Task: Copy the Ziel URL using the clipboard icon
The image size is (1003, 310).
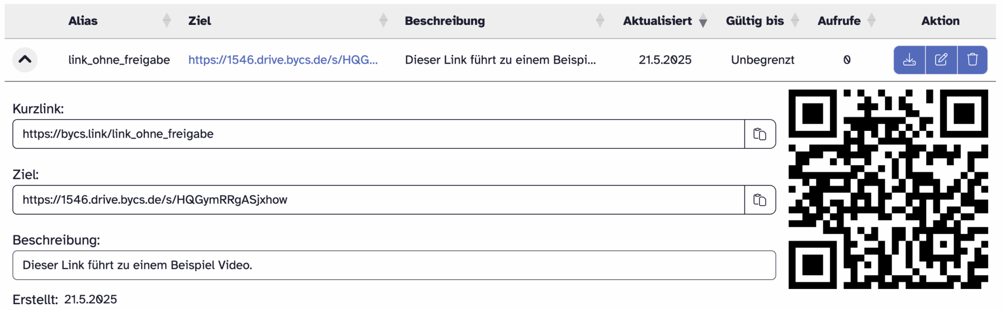Action: click(x=760, y=199)
